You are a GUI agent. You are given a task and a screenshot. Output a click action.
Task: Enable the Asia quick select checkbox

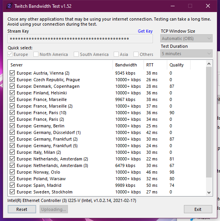coord(116,54)
